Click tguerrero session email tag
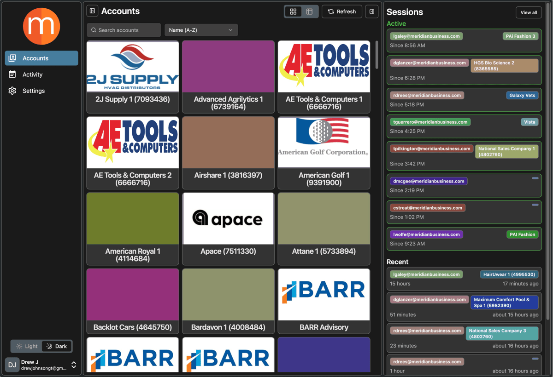This screenshot has width=553, height=377. tap(430, 122)
